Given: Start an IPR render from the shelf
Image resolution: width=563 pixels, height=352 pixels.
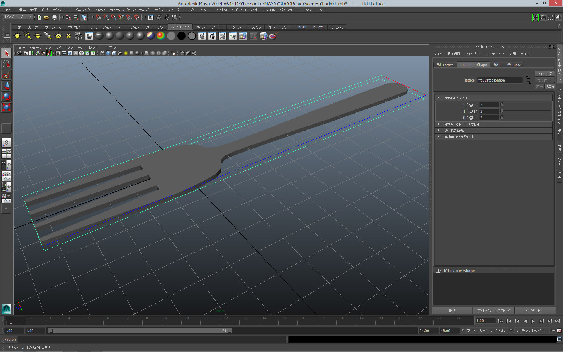Looking at the screenshot, I should (212, 36).
